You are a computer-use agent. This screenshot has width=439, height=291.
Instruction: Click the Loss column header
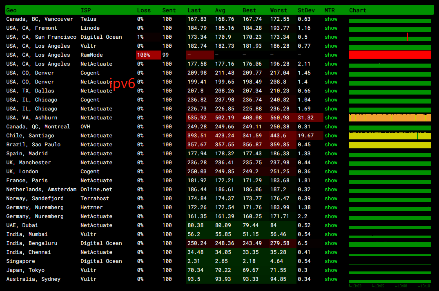click(144, 10)
